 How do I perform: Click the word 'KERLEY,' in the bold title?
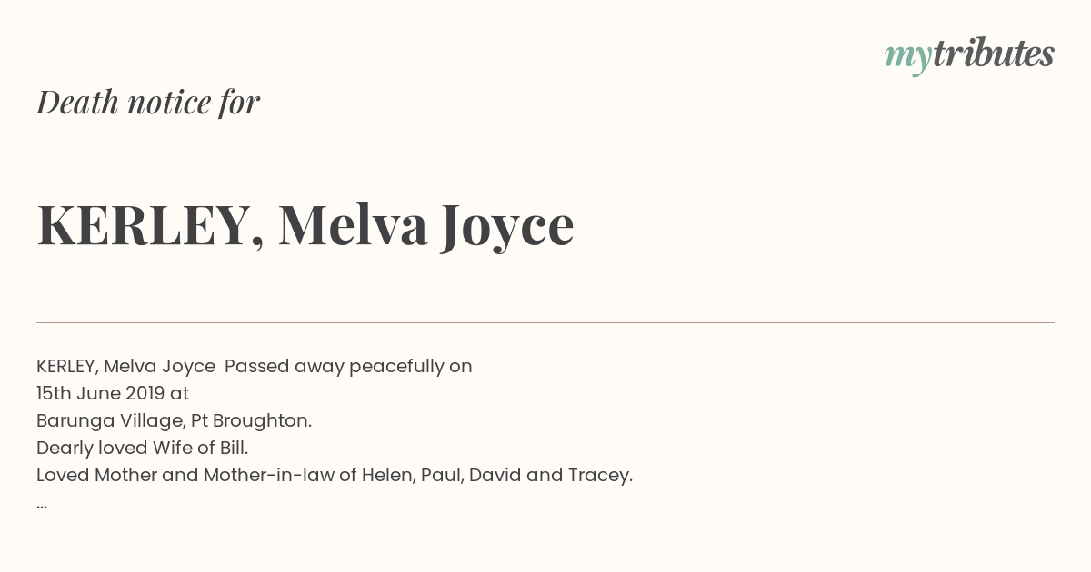[151, 225]
